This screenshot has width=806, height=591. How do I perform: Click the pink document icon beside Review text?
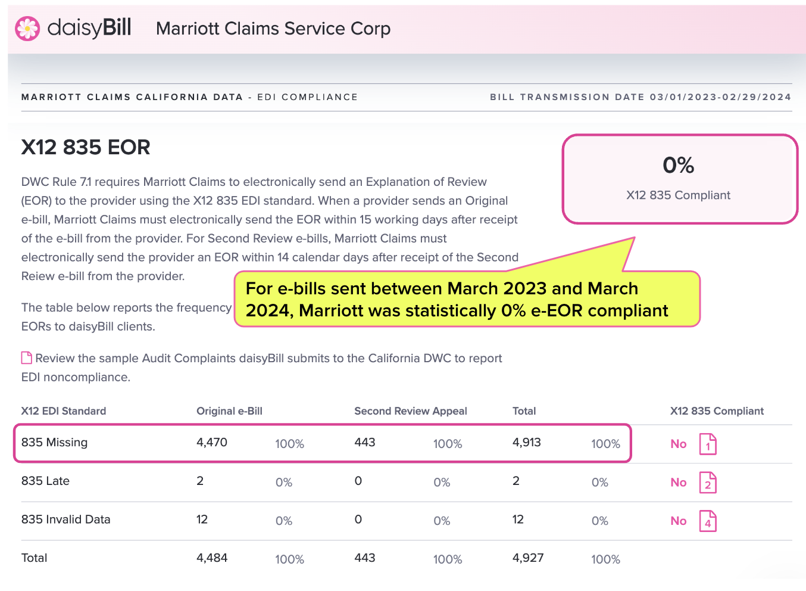(26, 358)
